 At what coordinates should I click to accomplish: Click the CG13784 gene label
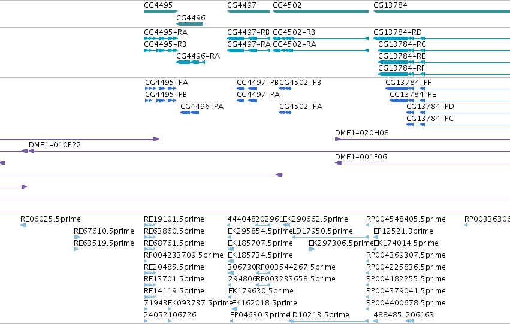(390, 5)
